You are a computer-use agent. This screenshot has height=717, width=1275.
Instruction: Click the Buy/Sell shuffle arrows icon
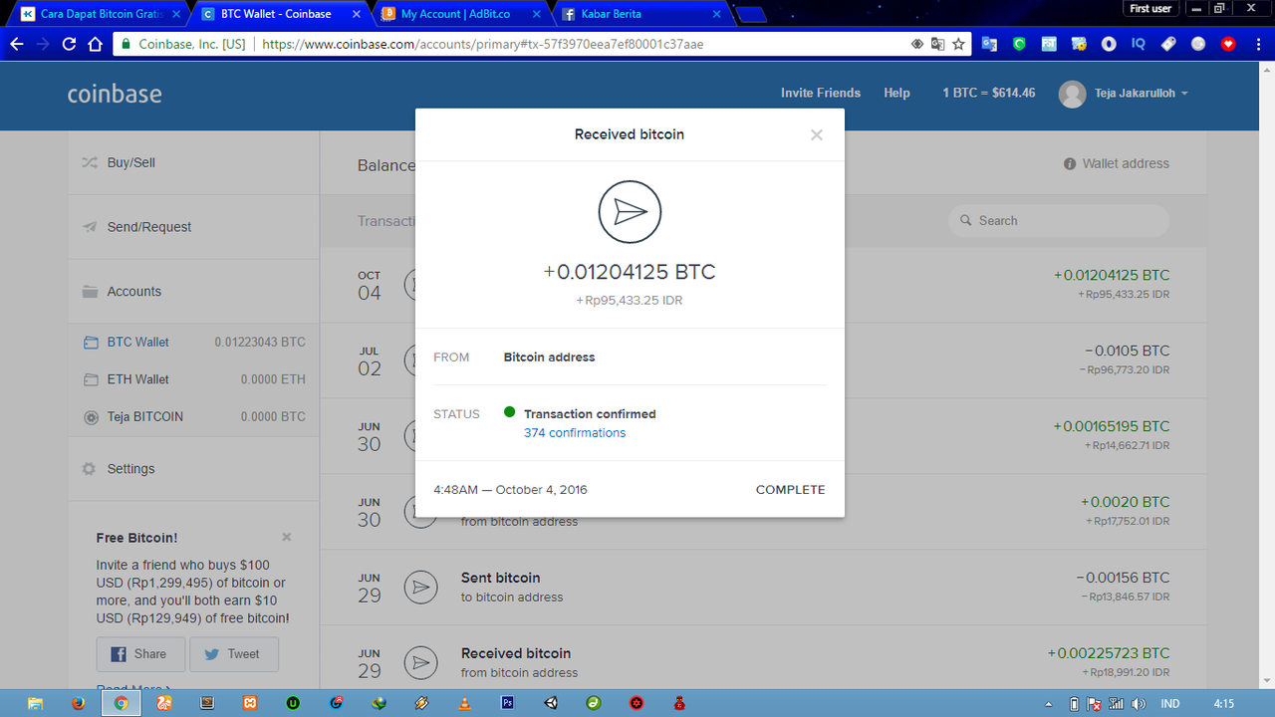coord(90,162)
